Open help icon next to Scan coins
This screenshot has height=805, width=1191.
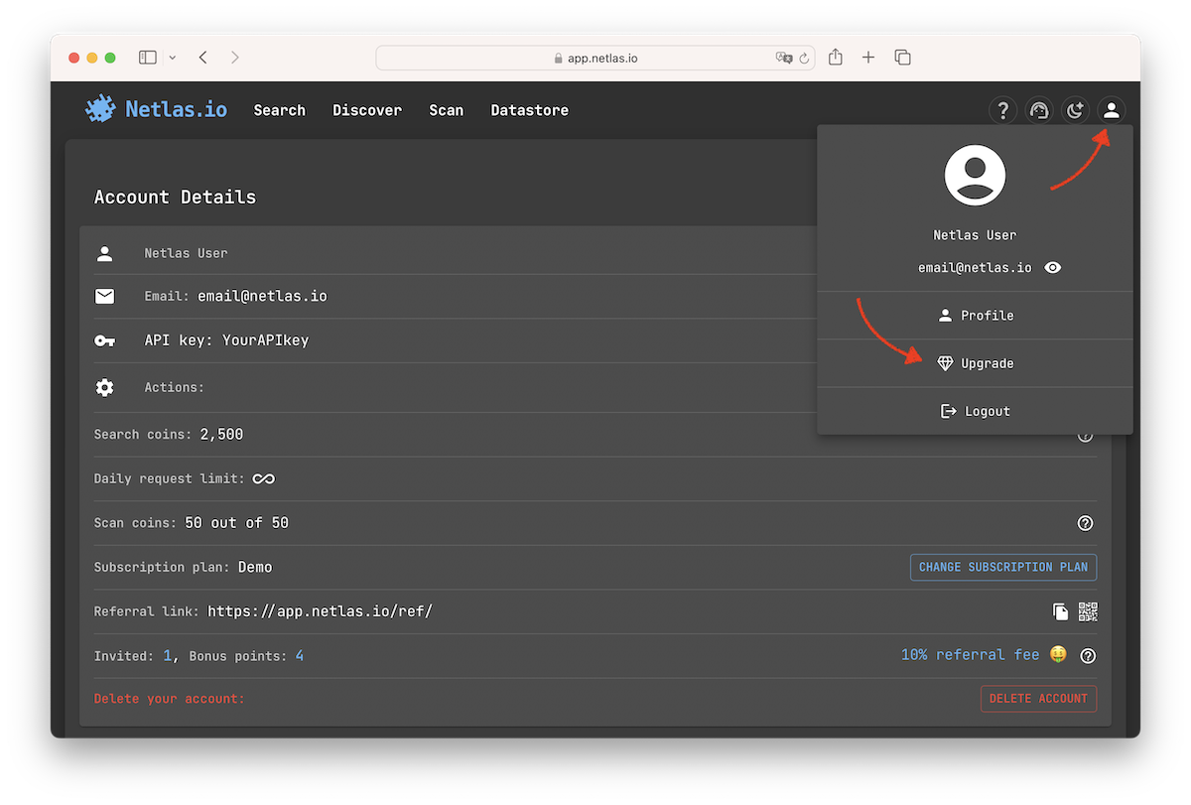pos(1086,523)
